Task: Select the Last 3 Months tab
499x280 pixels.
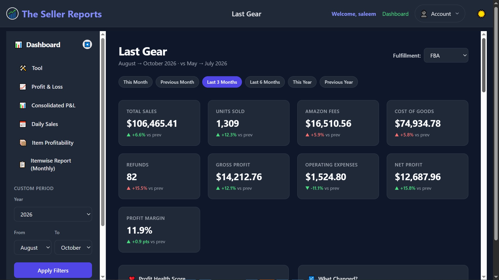Action: pyautogui.click(x=222, y=82)
